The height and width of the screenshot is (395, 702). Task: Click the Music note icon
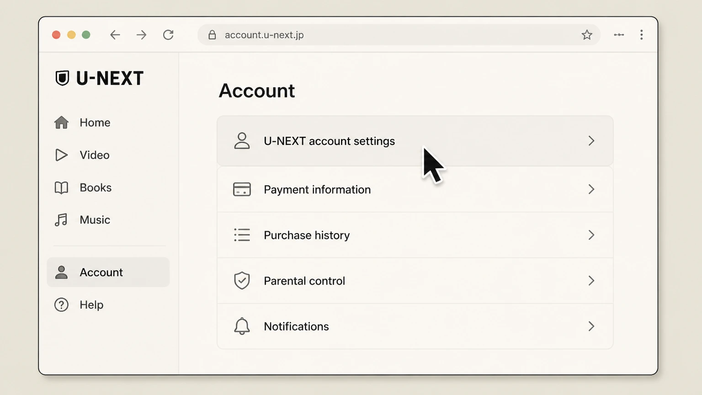(x=61, y=220)
